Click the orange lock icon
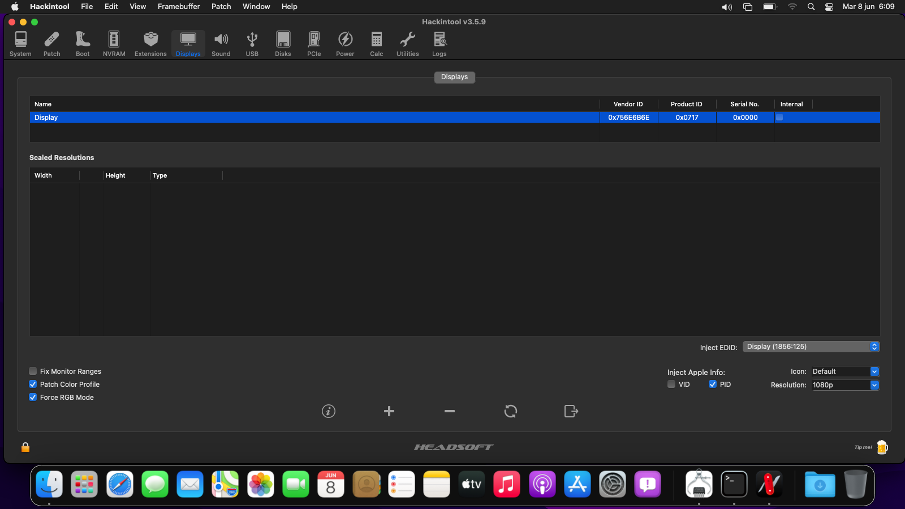905x509 pixels. 25,447
